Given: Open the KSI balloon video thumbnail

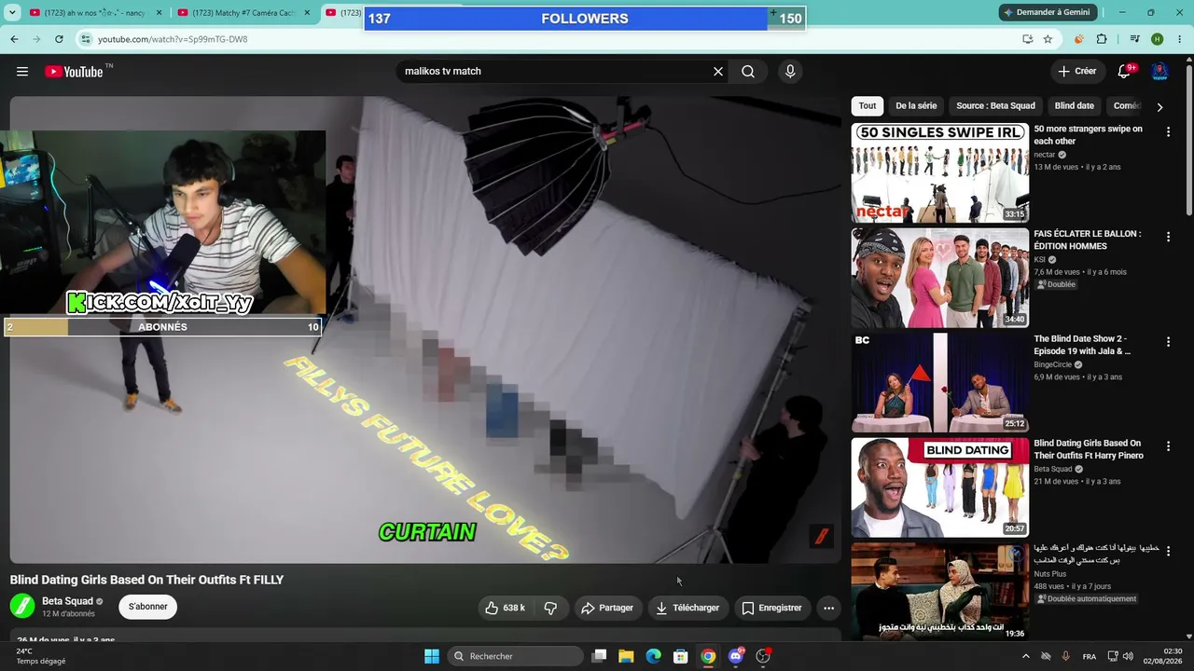Looking at the screenshot, I should tap(940, 278).
